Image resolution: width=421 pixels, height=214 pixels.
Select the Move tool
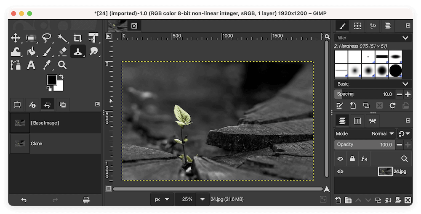[x=16, y=38]
